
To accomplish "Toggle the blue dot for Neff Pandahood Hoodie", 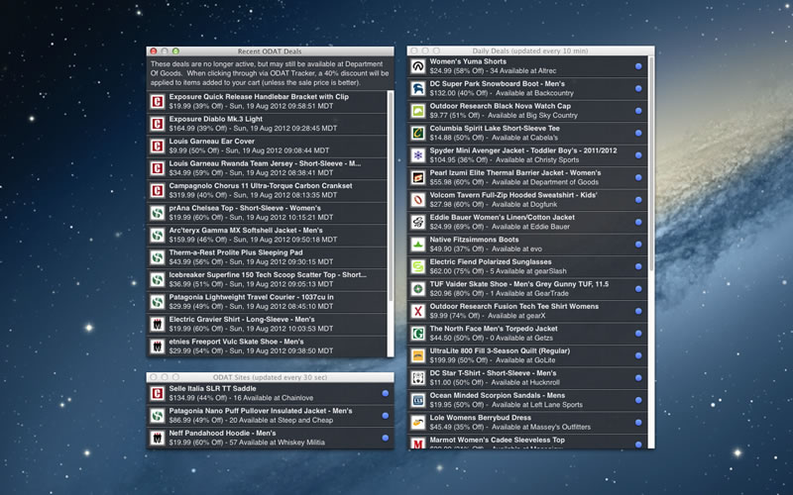I will (386, 438).
